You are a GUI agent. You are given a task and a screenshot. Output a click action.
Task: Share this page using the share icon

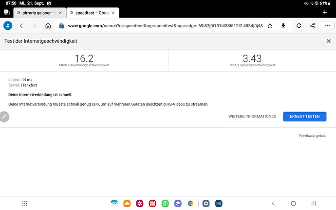[x=312, y=26]
